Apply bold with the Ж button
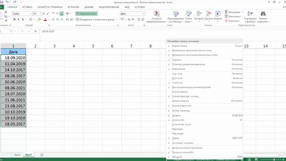Viewport: 286px width, 161px height. click(14, 19)
